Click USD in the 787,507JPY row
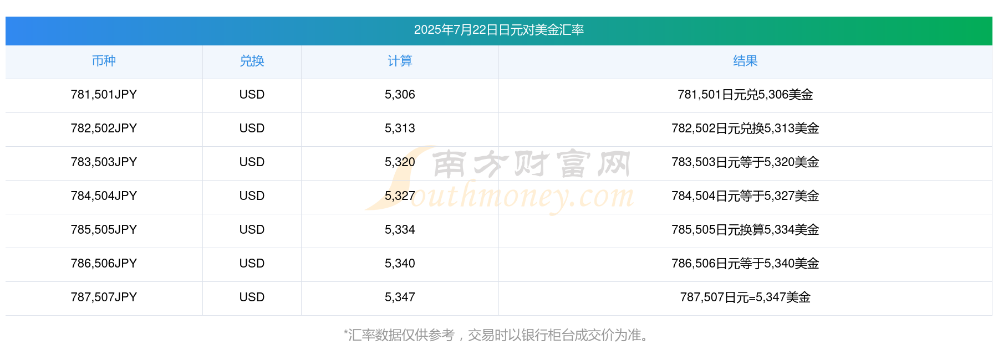 (x=252, y=297)
